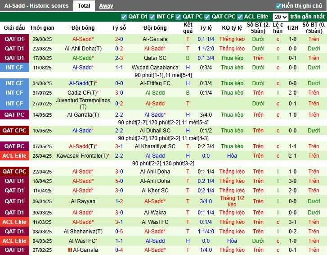Click the QAT CPC badge dated 10/05/25
This screenshot has width=327, height=255.
coord(14,131)
